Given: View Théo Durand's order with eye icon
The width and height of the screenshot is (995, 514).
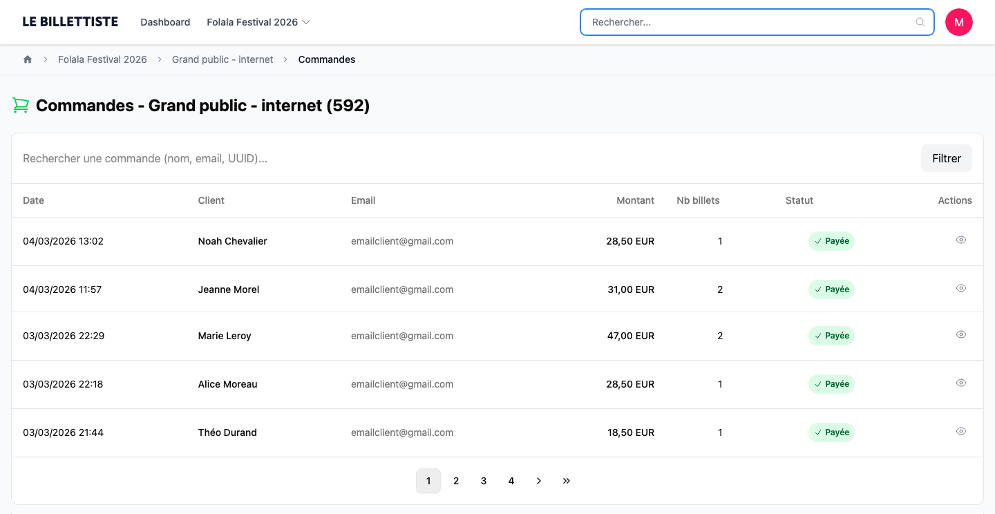Looking at the screenshot, I should (960, 431).
